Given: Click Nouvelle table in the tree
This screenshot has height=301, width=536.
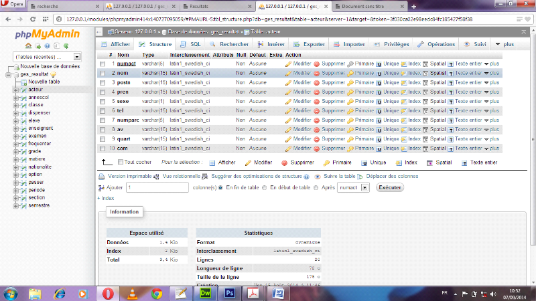Looking at the screenshot, I should [x=44, y=82].
